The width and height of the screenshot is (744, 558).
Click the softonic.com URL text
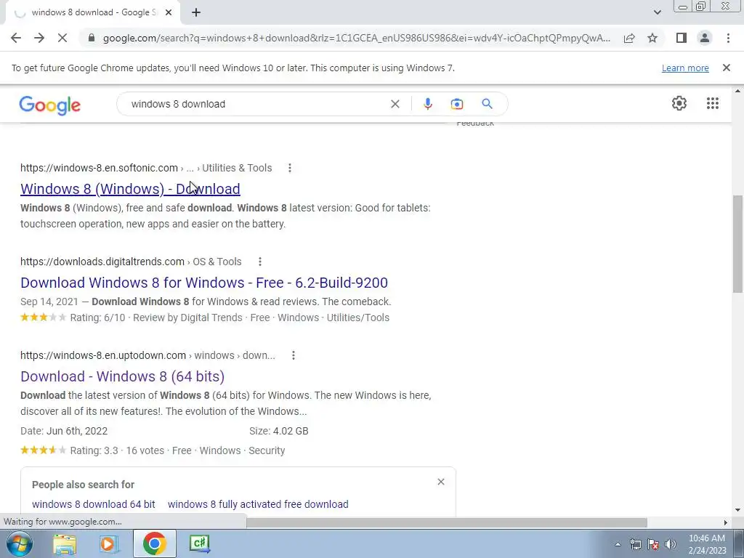coord(99,168)
